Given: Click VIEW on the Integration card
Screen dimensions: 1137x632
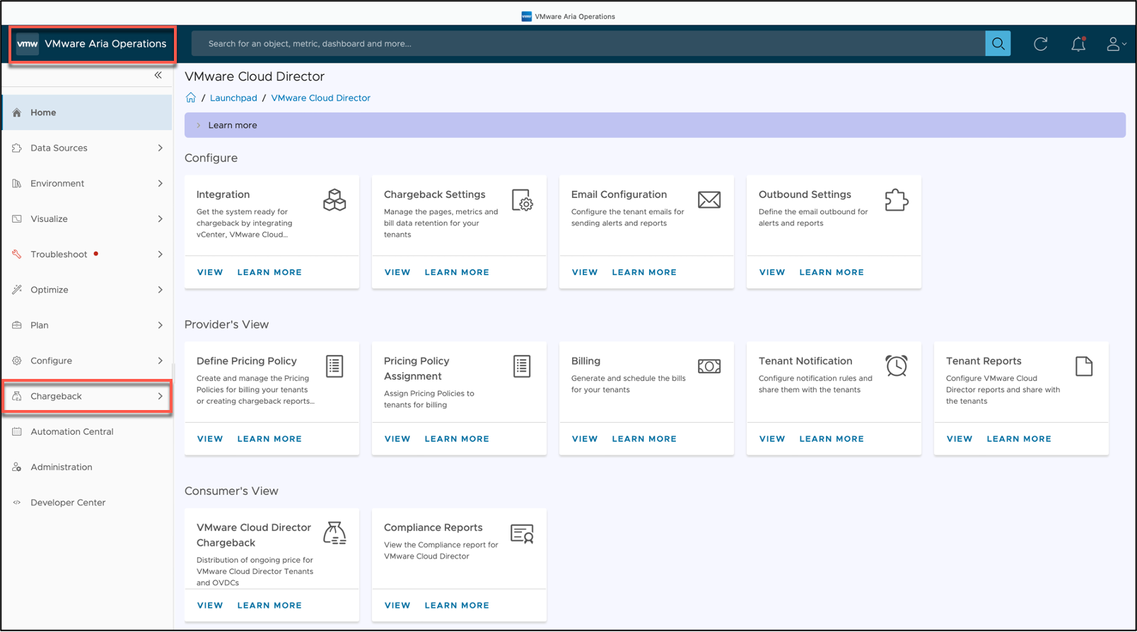Looking at the screenshot, I should 210,272.
